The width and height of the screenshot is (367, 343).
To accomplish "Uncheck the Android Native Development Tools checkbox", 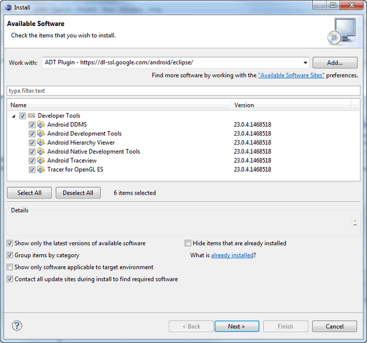I will pyautogui.click(x=32, y=152).
